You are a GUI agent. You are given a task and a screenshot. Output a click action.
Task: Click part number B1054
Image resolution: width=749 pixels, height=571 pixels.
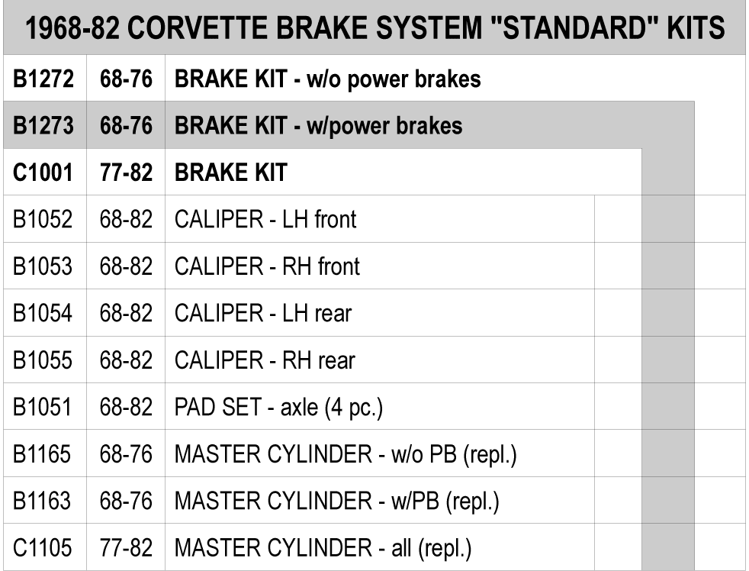click(x=43, y=313)
